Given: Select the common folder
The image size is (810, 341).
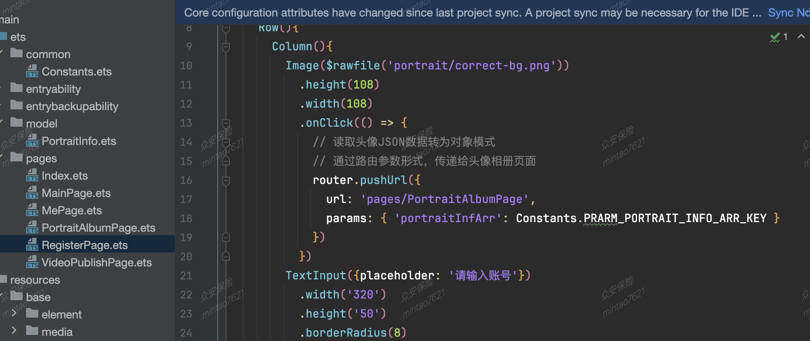Looking at the screenshot, I should pos(48,54).
